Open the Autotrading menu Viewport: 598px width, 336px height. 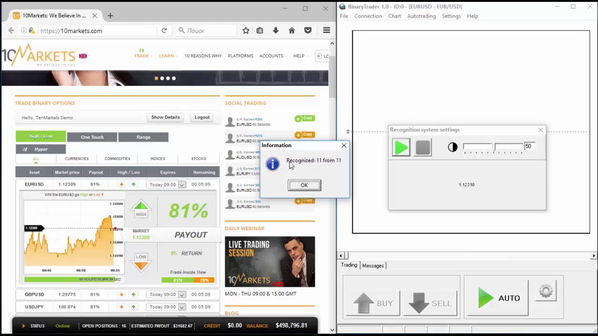pyautogui.click(x=421, y=16)
